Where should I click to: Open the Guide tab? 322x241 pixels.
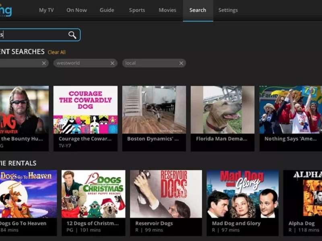(x=107, y=10)
